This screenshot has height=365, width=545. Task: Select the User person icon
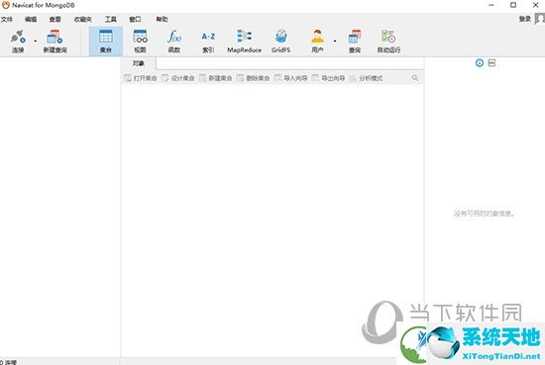[x=317, y=37]
